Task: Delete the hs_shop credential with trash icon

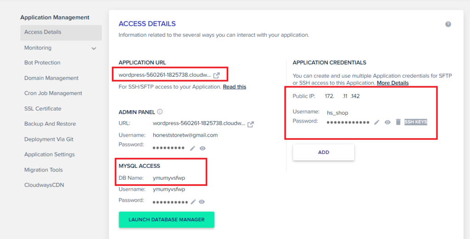Action: [x=398, y=122]
